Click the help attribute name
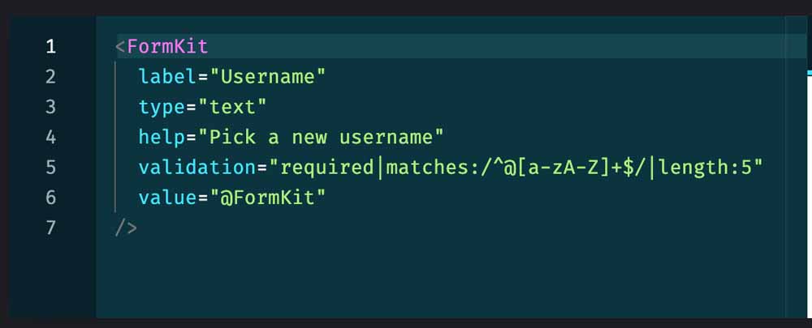The height and width of the screenshot is (328, 812). [162, 137]
